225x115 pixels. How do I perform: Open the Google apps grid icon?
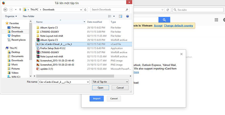click(x=216, y=20)
